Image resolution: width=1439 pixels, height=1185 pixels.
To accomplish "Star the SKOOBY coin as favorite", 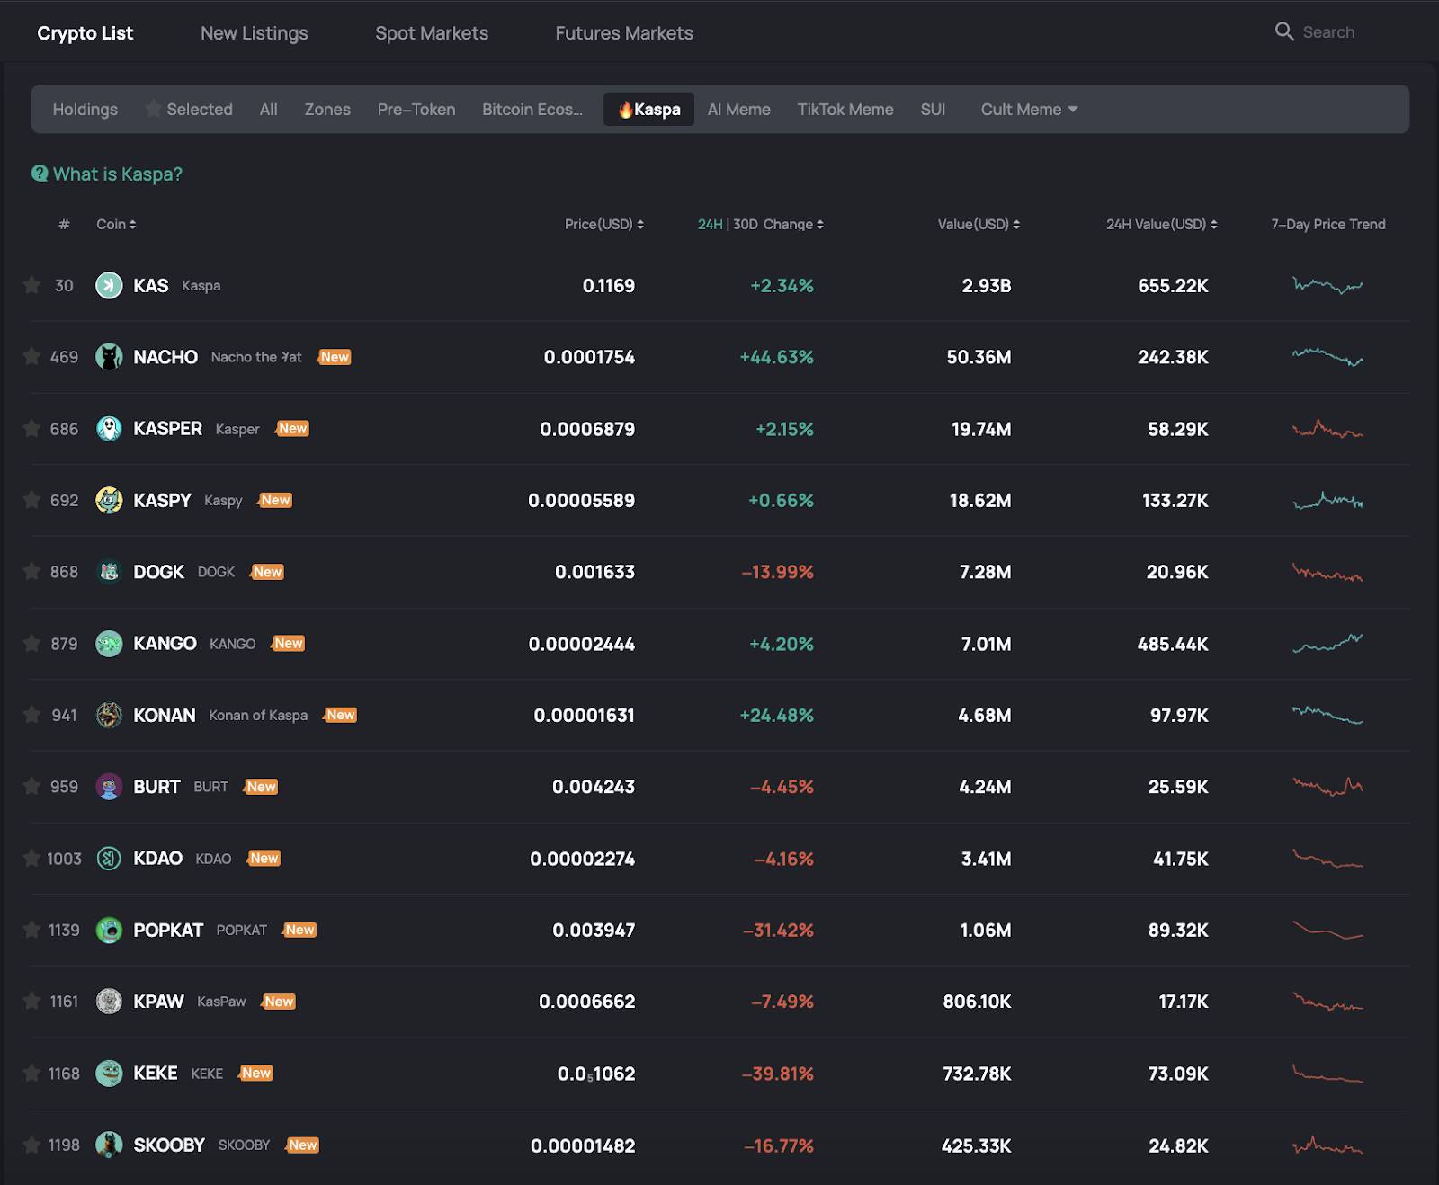I will [x=31, y=1145].
